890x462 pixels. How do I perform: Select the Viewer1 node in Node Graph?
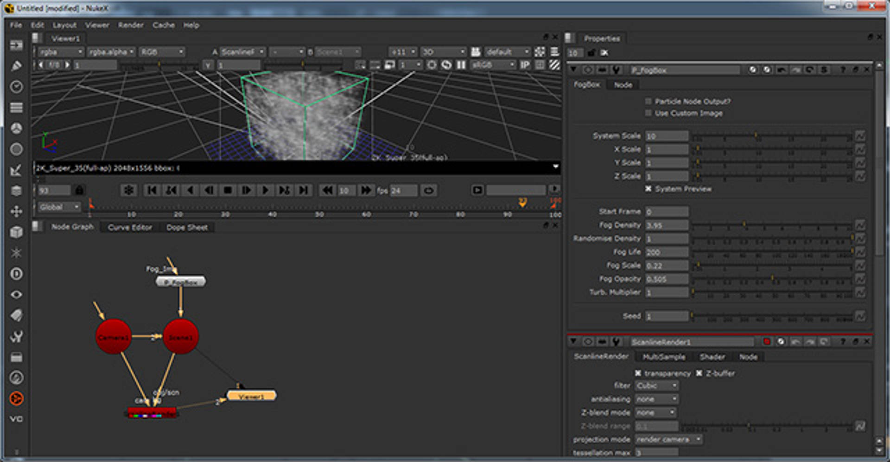point(251,396)
